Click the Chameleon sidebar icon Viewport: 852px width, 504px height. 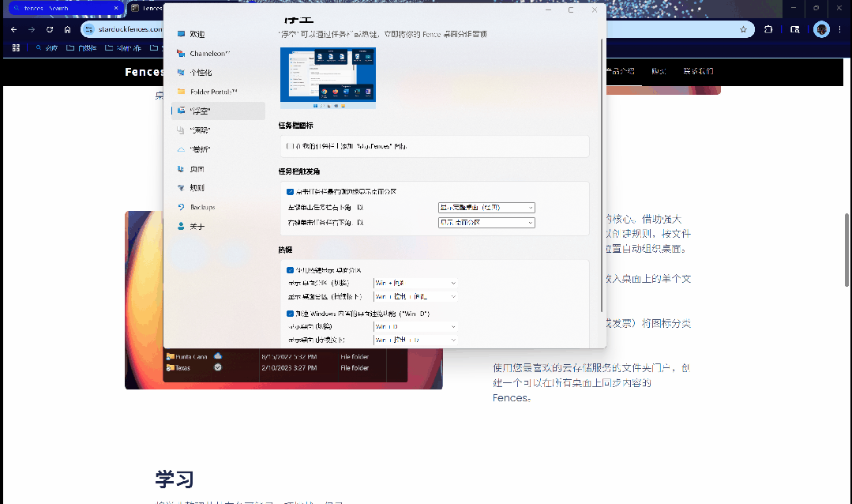(x=181, y=53)
